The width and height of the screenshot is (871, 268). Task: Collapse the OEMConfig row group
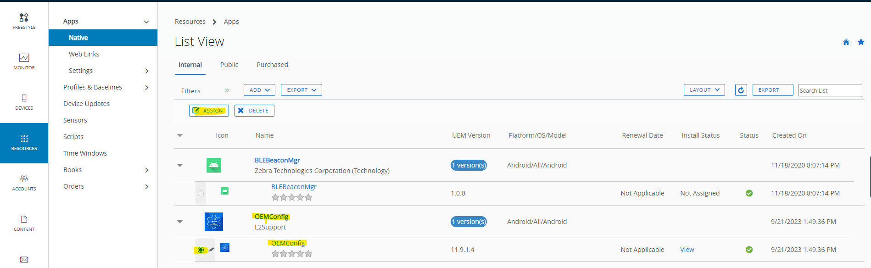point(180,222)
